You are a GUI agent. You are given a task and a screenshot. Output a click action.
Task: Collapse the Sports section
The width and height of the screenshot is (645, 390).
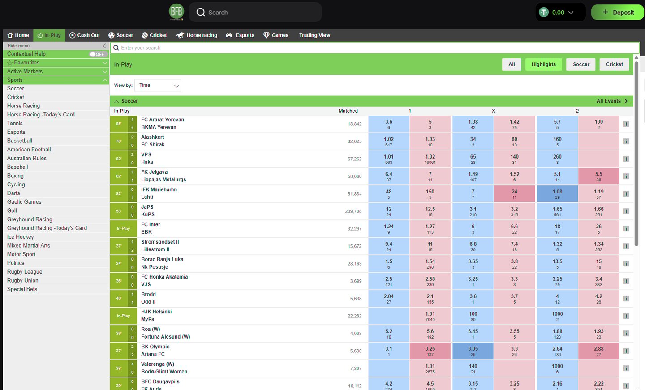[x=105, y=80]
